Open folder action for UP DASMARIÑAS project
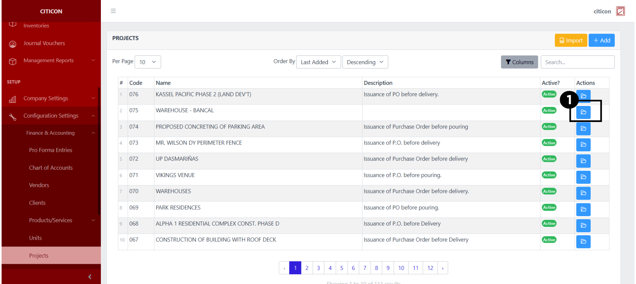Screen dimensions: 636x284 click(x=583, y=161)
